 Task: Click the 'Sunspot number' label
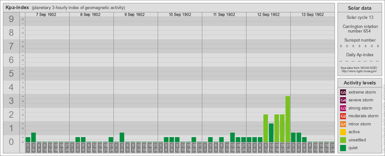click(x=360, y=40)
